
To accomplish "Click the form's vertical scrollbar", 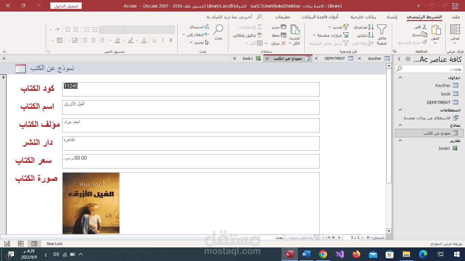I will [389, 148].
